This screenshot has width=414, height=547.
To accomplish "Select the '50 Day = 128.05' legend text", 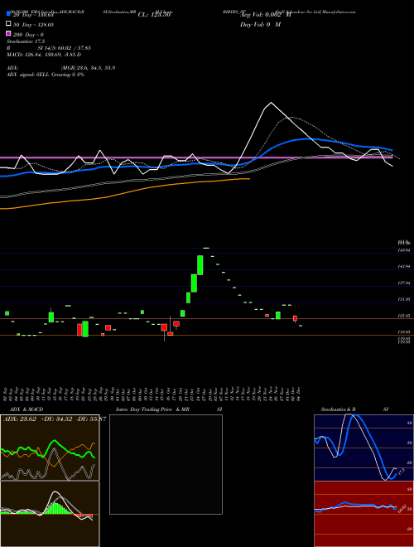I will coord(33,25).
